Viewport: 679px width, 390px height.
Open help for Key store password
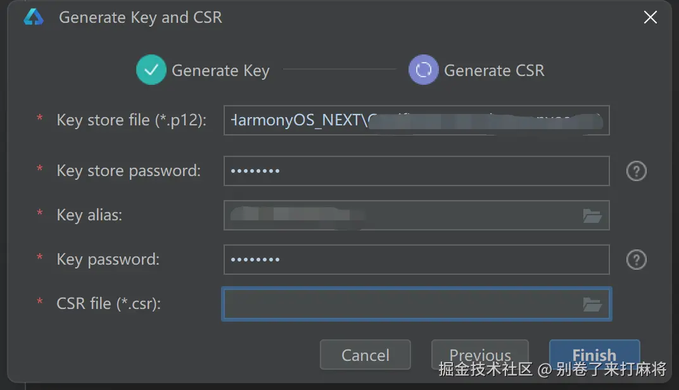pos(636,171)
